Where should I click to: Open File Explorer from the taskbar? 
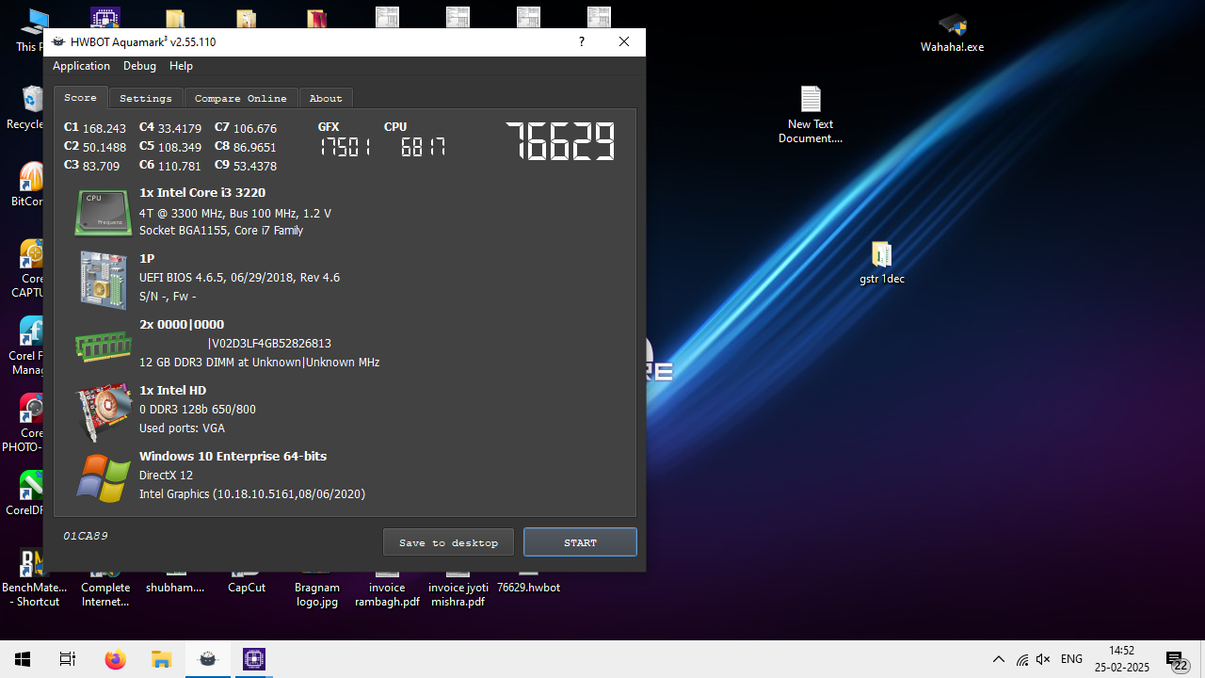161,659
